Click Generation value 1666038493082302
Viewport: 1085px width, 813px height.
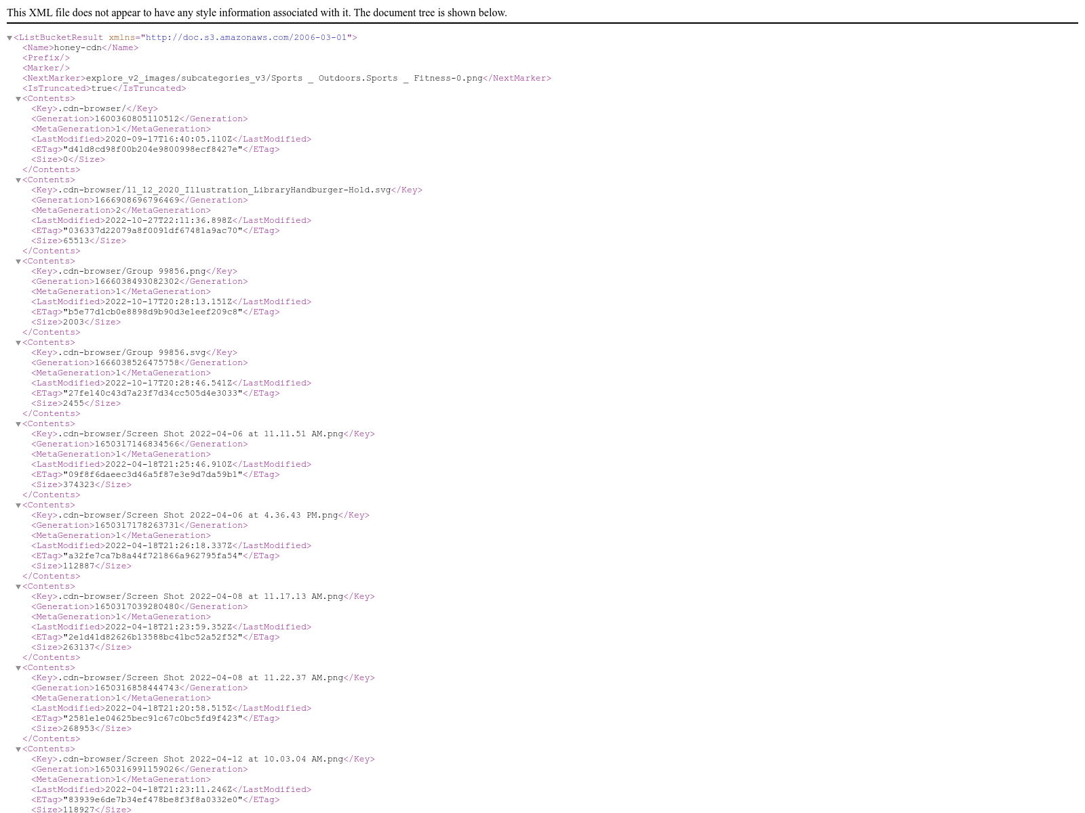137,281
